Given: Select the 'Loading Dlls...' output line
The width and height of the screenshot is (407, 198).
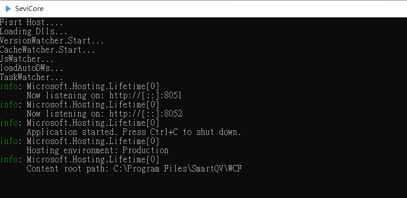Looking at the screenshot, I should pyautogui.click(x=34, y=32).
